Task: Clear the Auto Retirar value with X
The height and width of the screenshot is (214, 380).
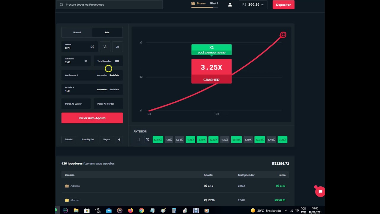Action: pos(85,61)
